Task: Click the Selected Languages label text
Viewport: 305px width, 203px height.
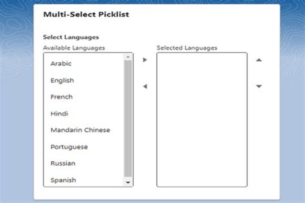Action: point(187,48)
